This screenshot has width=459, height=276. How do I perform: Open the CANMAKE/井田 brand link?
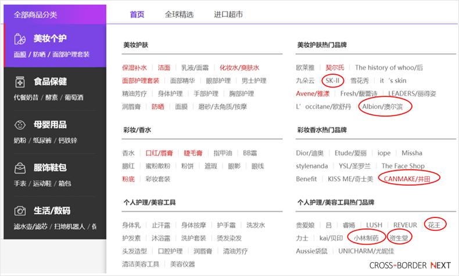point(407,179)
